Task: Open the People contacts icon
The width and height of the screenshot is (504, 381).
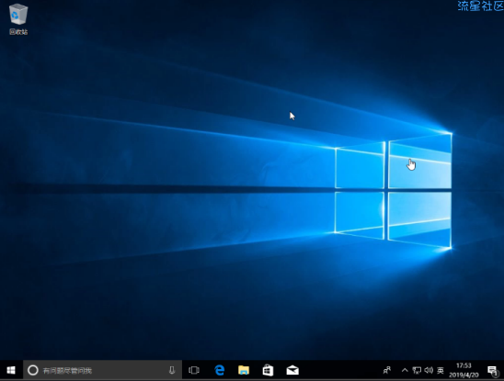Action: click(387, 370)
